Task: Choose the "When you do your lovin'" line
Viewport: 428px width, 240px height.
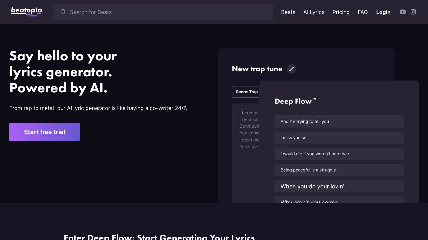Action: [x=339, y=186]
